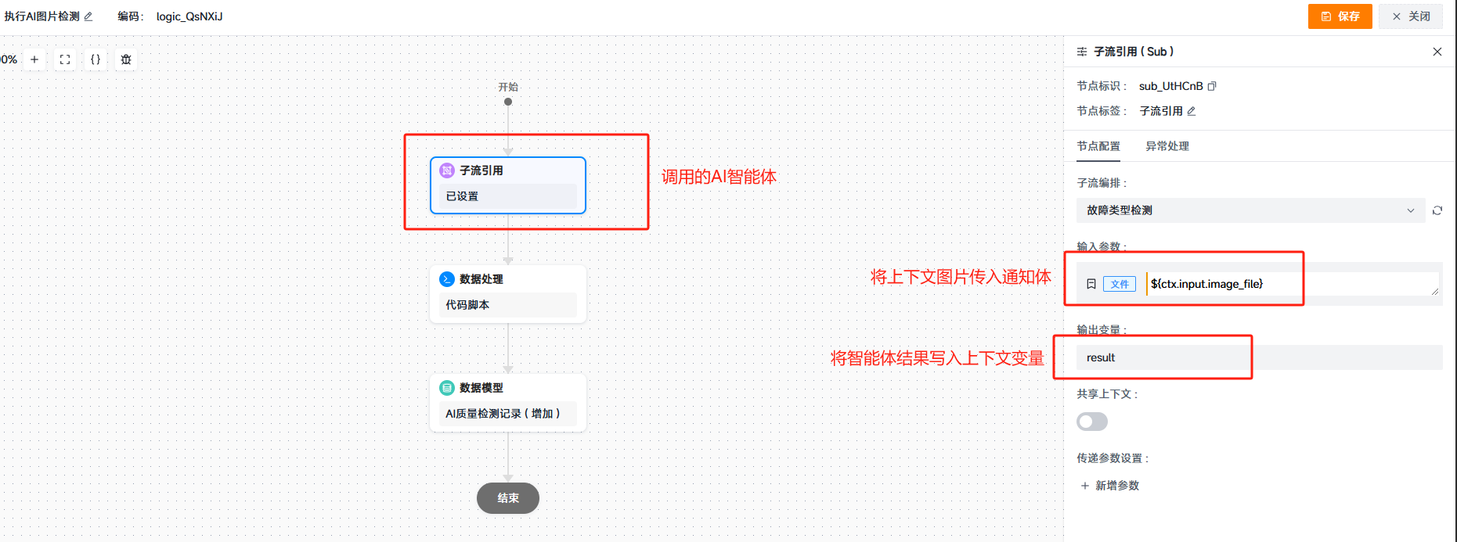Click the 文件 parameter type tag

pyautogui.click(x=1120, y=284)
